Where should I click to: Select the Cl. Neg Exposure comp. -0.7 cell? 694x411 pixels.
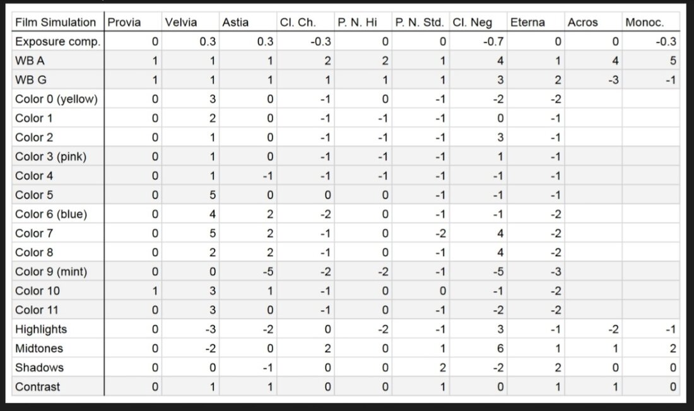478,42
